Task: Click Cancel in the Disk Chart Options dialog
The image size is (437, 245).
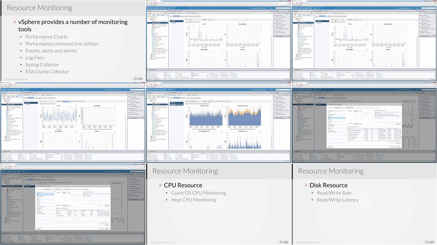Action: [398, 147]
